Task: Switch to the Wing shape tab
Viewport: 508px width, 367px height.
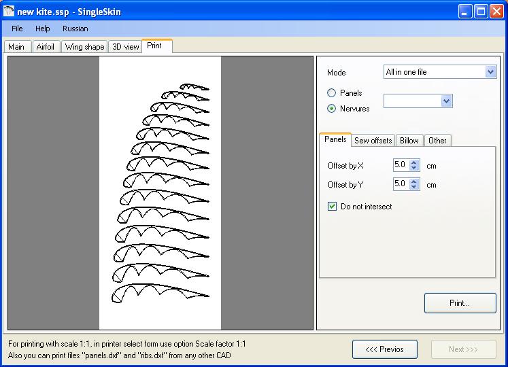Action: tap(84, 47)
